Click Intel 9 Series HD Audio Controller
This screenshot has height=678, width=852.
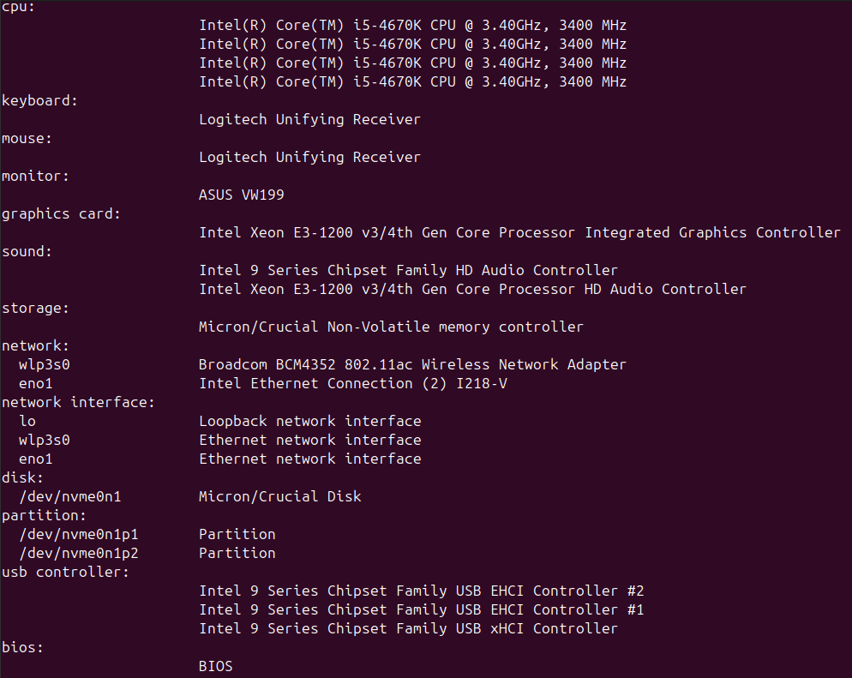click(408, 271)
